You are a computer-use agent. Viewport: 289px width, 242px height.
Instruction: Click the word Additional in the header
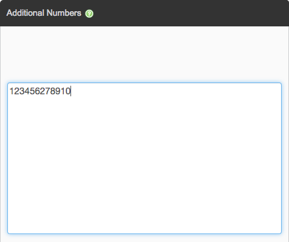[25, 13]
